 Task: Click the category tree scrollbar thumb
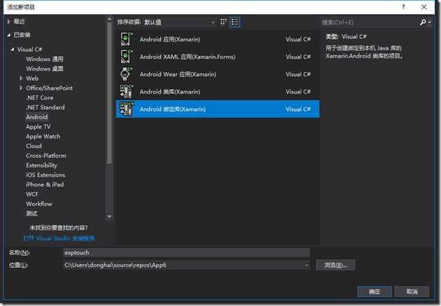point(110,93)
